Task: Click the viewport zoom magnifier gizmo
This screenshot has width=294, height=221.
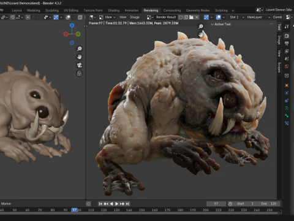Action: click(x=79, y=48)
